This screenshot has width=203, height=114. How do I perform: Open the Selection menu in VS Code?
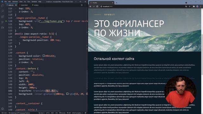click(x=15, y=2)
